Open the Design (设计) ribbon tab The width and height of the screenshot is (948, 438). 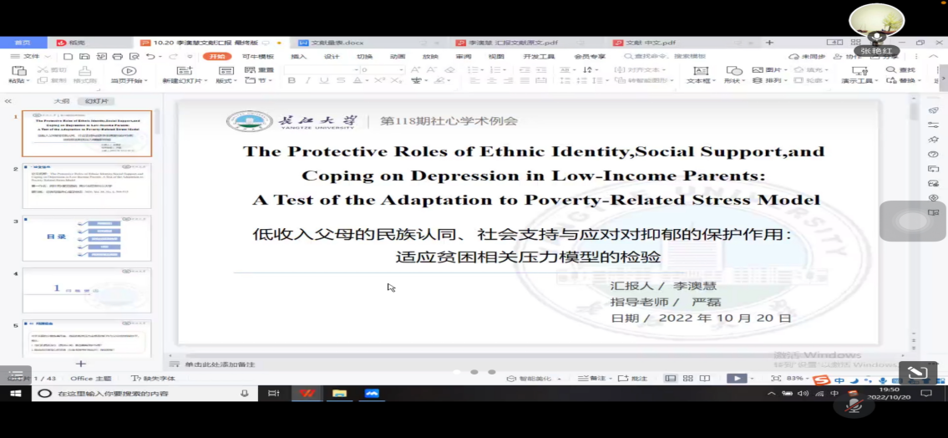(x=332, y=56)
